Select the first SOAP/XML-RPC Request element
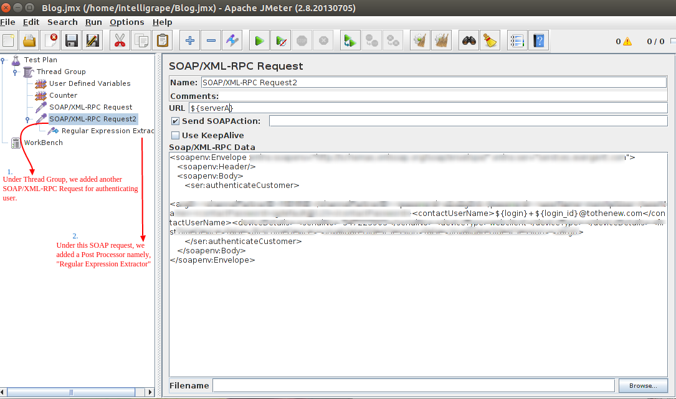This screenshot has width=676, height=399. pyautogui.click(x=90, y=107)
